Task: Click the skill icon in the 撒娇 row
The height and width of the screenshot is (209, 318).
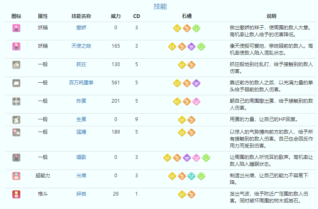Action: tap(16, 28)
